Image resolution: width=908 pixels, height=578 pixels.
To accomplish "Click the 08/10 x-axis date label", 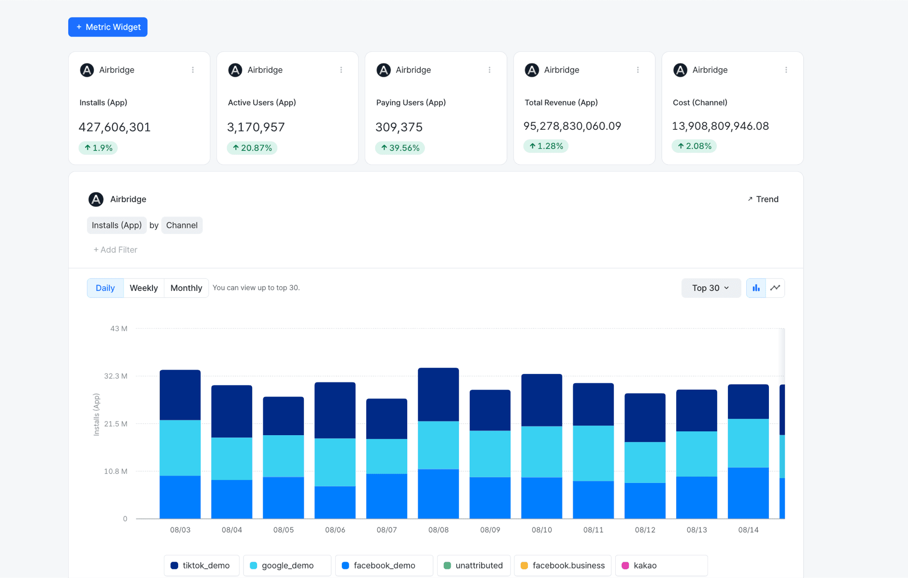I will tap(542, 530).
